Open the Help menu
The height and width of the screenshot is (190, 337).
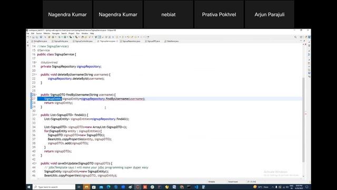point(92,33)
